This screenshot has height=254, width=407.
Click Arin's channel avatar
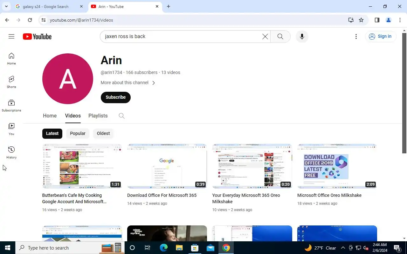[x=68, y=79]
